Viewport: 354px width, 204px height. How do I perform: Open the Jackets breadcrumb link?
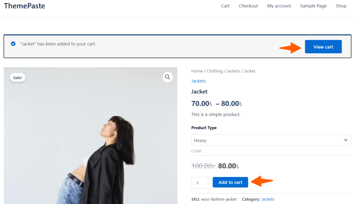[233, 71]
